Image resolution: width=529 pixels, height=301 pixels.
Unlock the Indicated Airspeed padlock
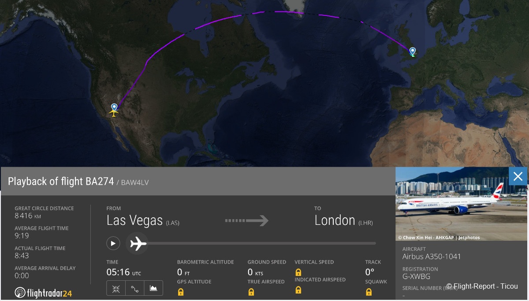click(x=299, y=290)
